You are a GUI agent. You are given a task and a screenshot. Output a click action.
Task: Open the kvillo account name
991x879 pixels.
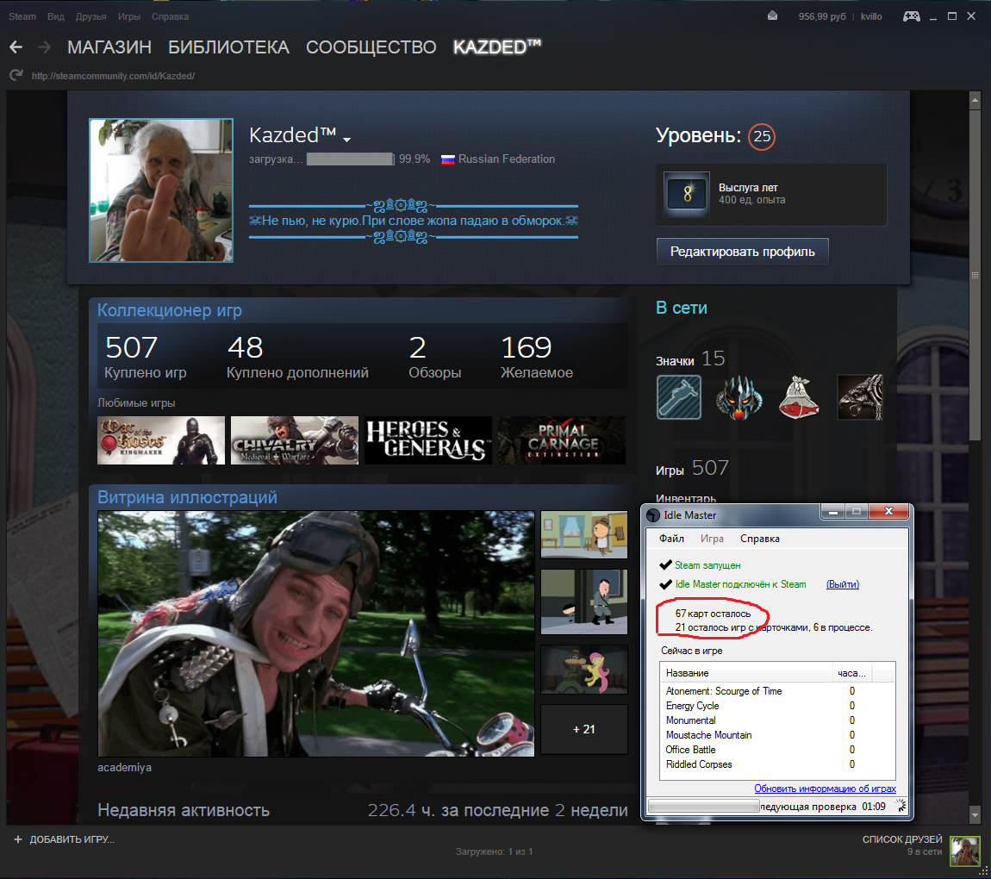coord(871,16)
